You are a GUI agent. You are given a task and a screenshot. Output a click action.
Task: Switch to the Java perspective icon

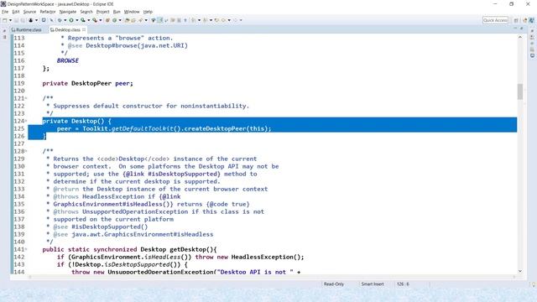click(525, 20)
